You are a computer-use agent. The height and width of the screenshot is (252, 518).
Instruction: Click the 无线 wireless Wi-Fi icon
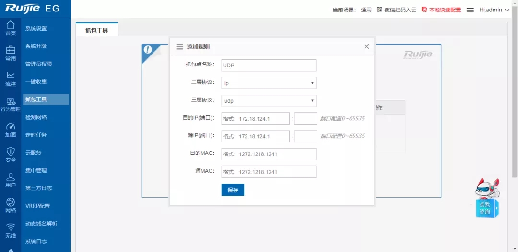tap(11, 229)
